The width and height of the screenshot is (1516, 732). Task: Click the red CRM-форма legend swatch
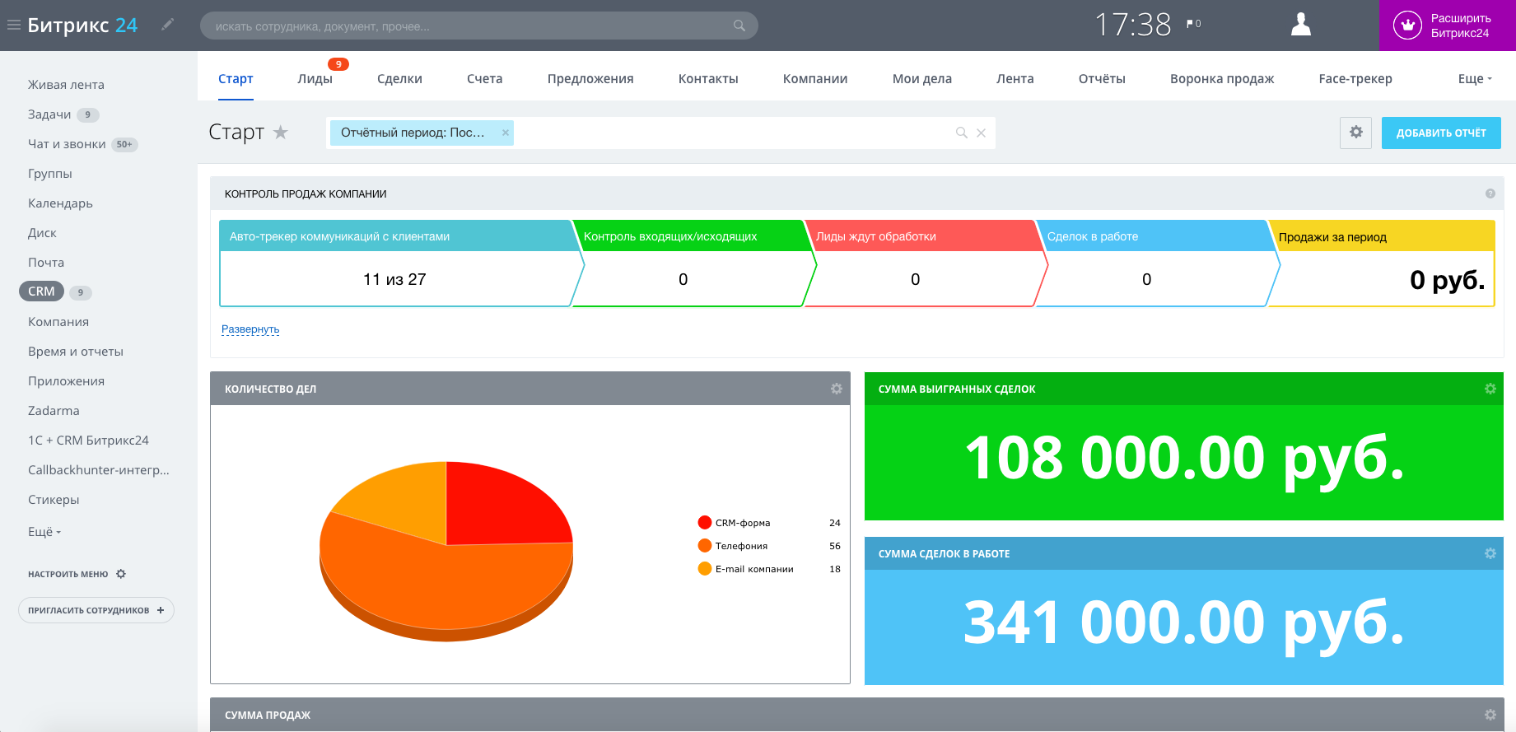[x=704, y=523]
